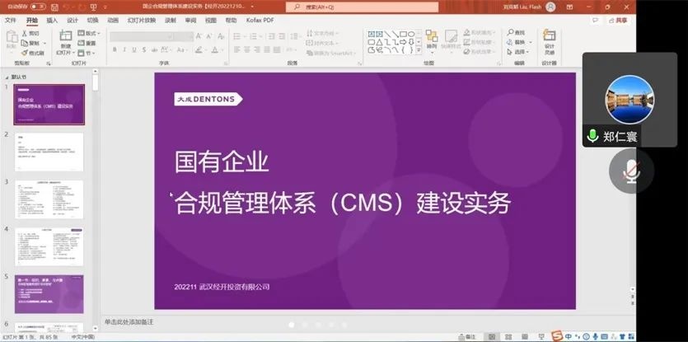Click the search box in title bar
Viewport: 688px width, 342px height.
pos(362,7)
